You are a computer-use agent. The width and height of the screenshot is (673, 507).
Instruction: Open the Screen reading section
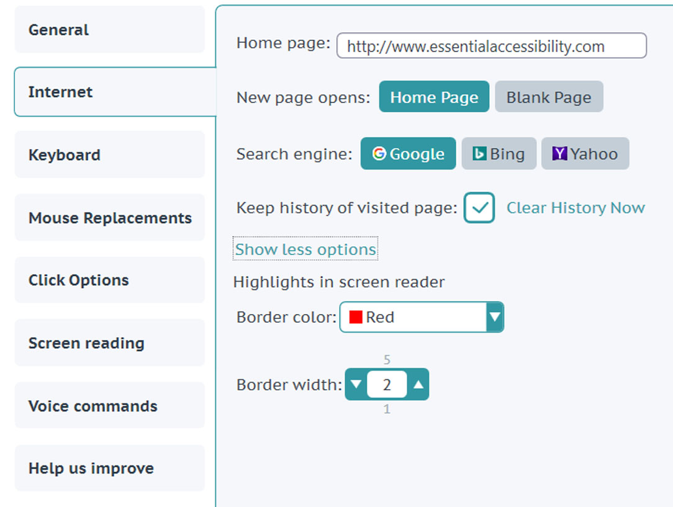click(110, 343)
